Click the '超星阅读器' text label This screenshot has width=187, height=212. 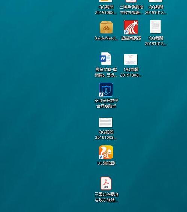click(131, 38)
